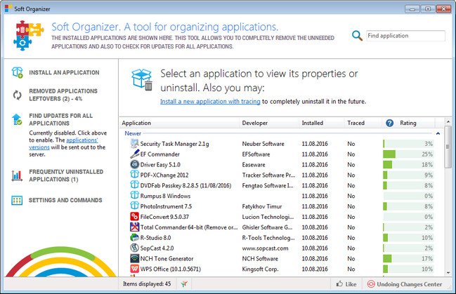Click the Rumpus 8 Windows box icon

click(x=134, y=195)
